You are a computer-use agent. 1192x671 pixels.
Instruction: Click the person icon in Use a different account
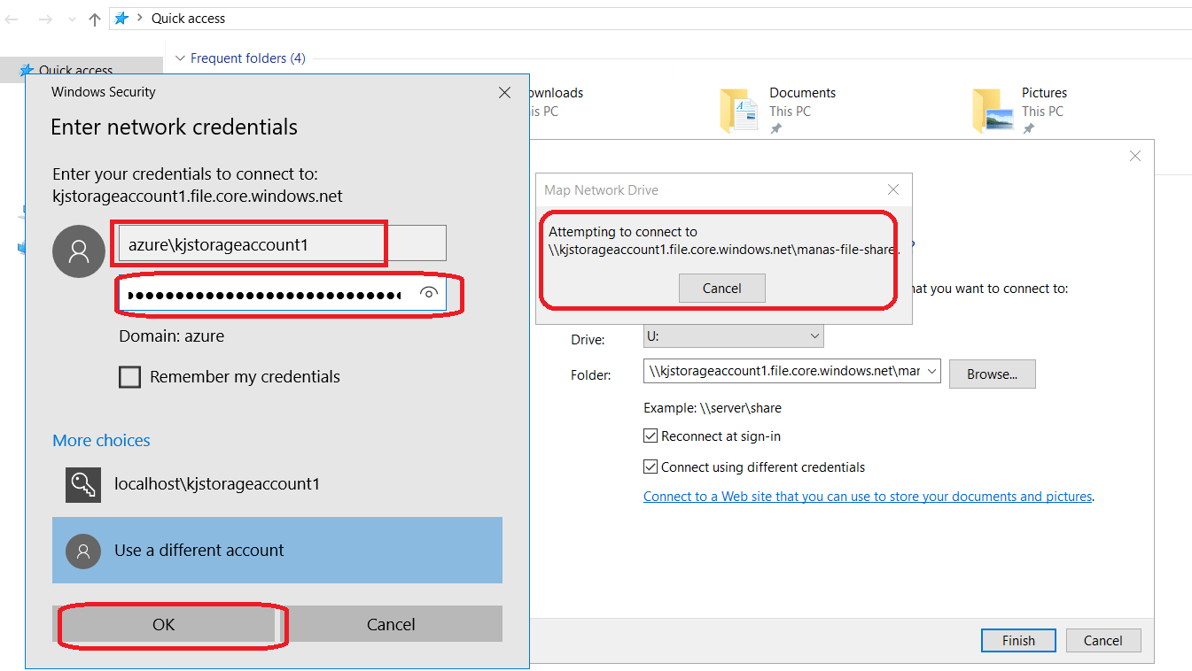(83, 551)
